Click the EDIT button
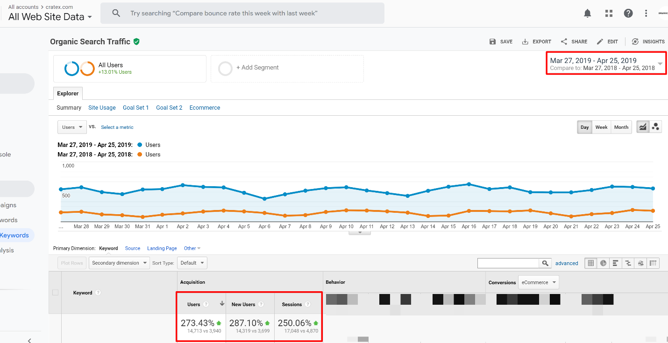 tap(607, 42)
